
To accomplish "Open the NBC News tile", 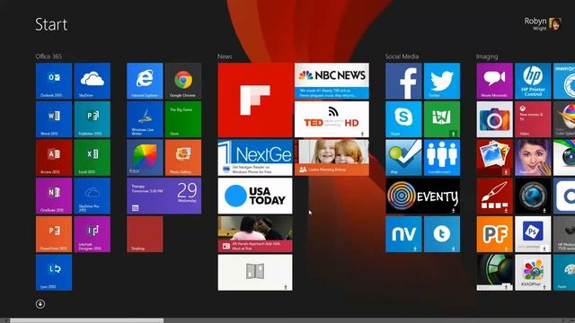I will coord(332,81).
